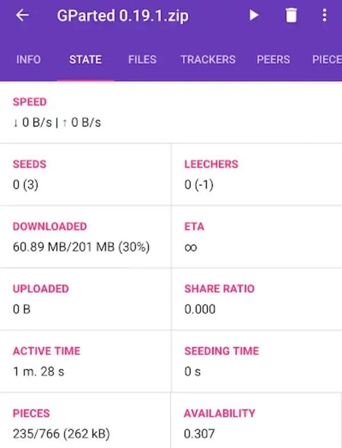Screen dimensions: 342x448
Task: Tap the GParted 0.19.1.zip title
Action: point(123,16)
